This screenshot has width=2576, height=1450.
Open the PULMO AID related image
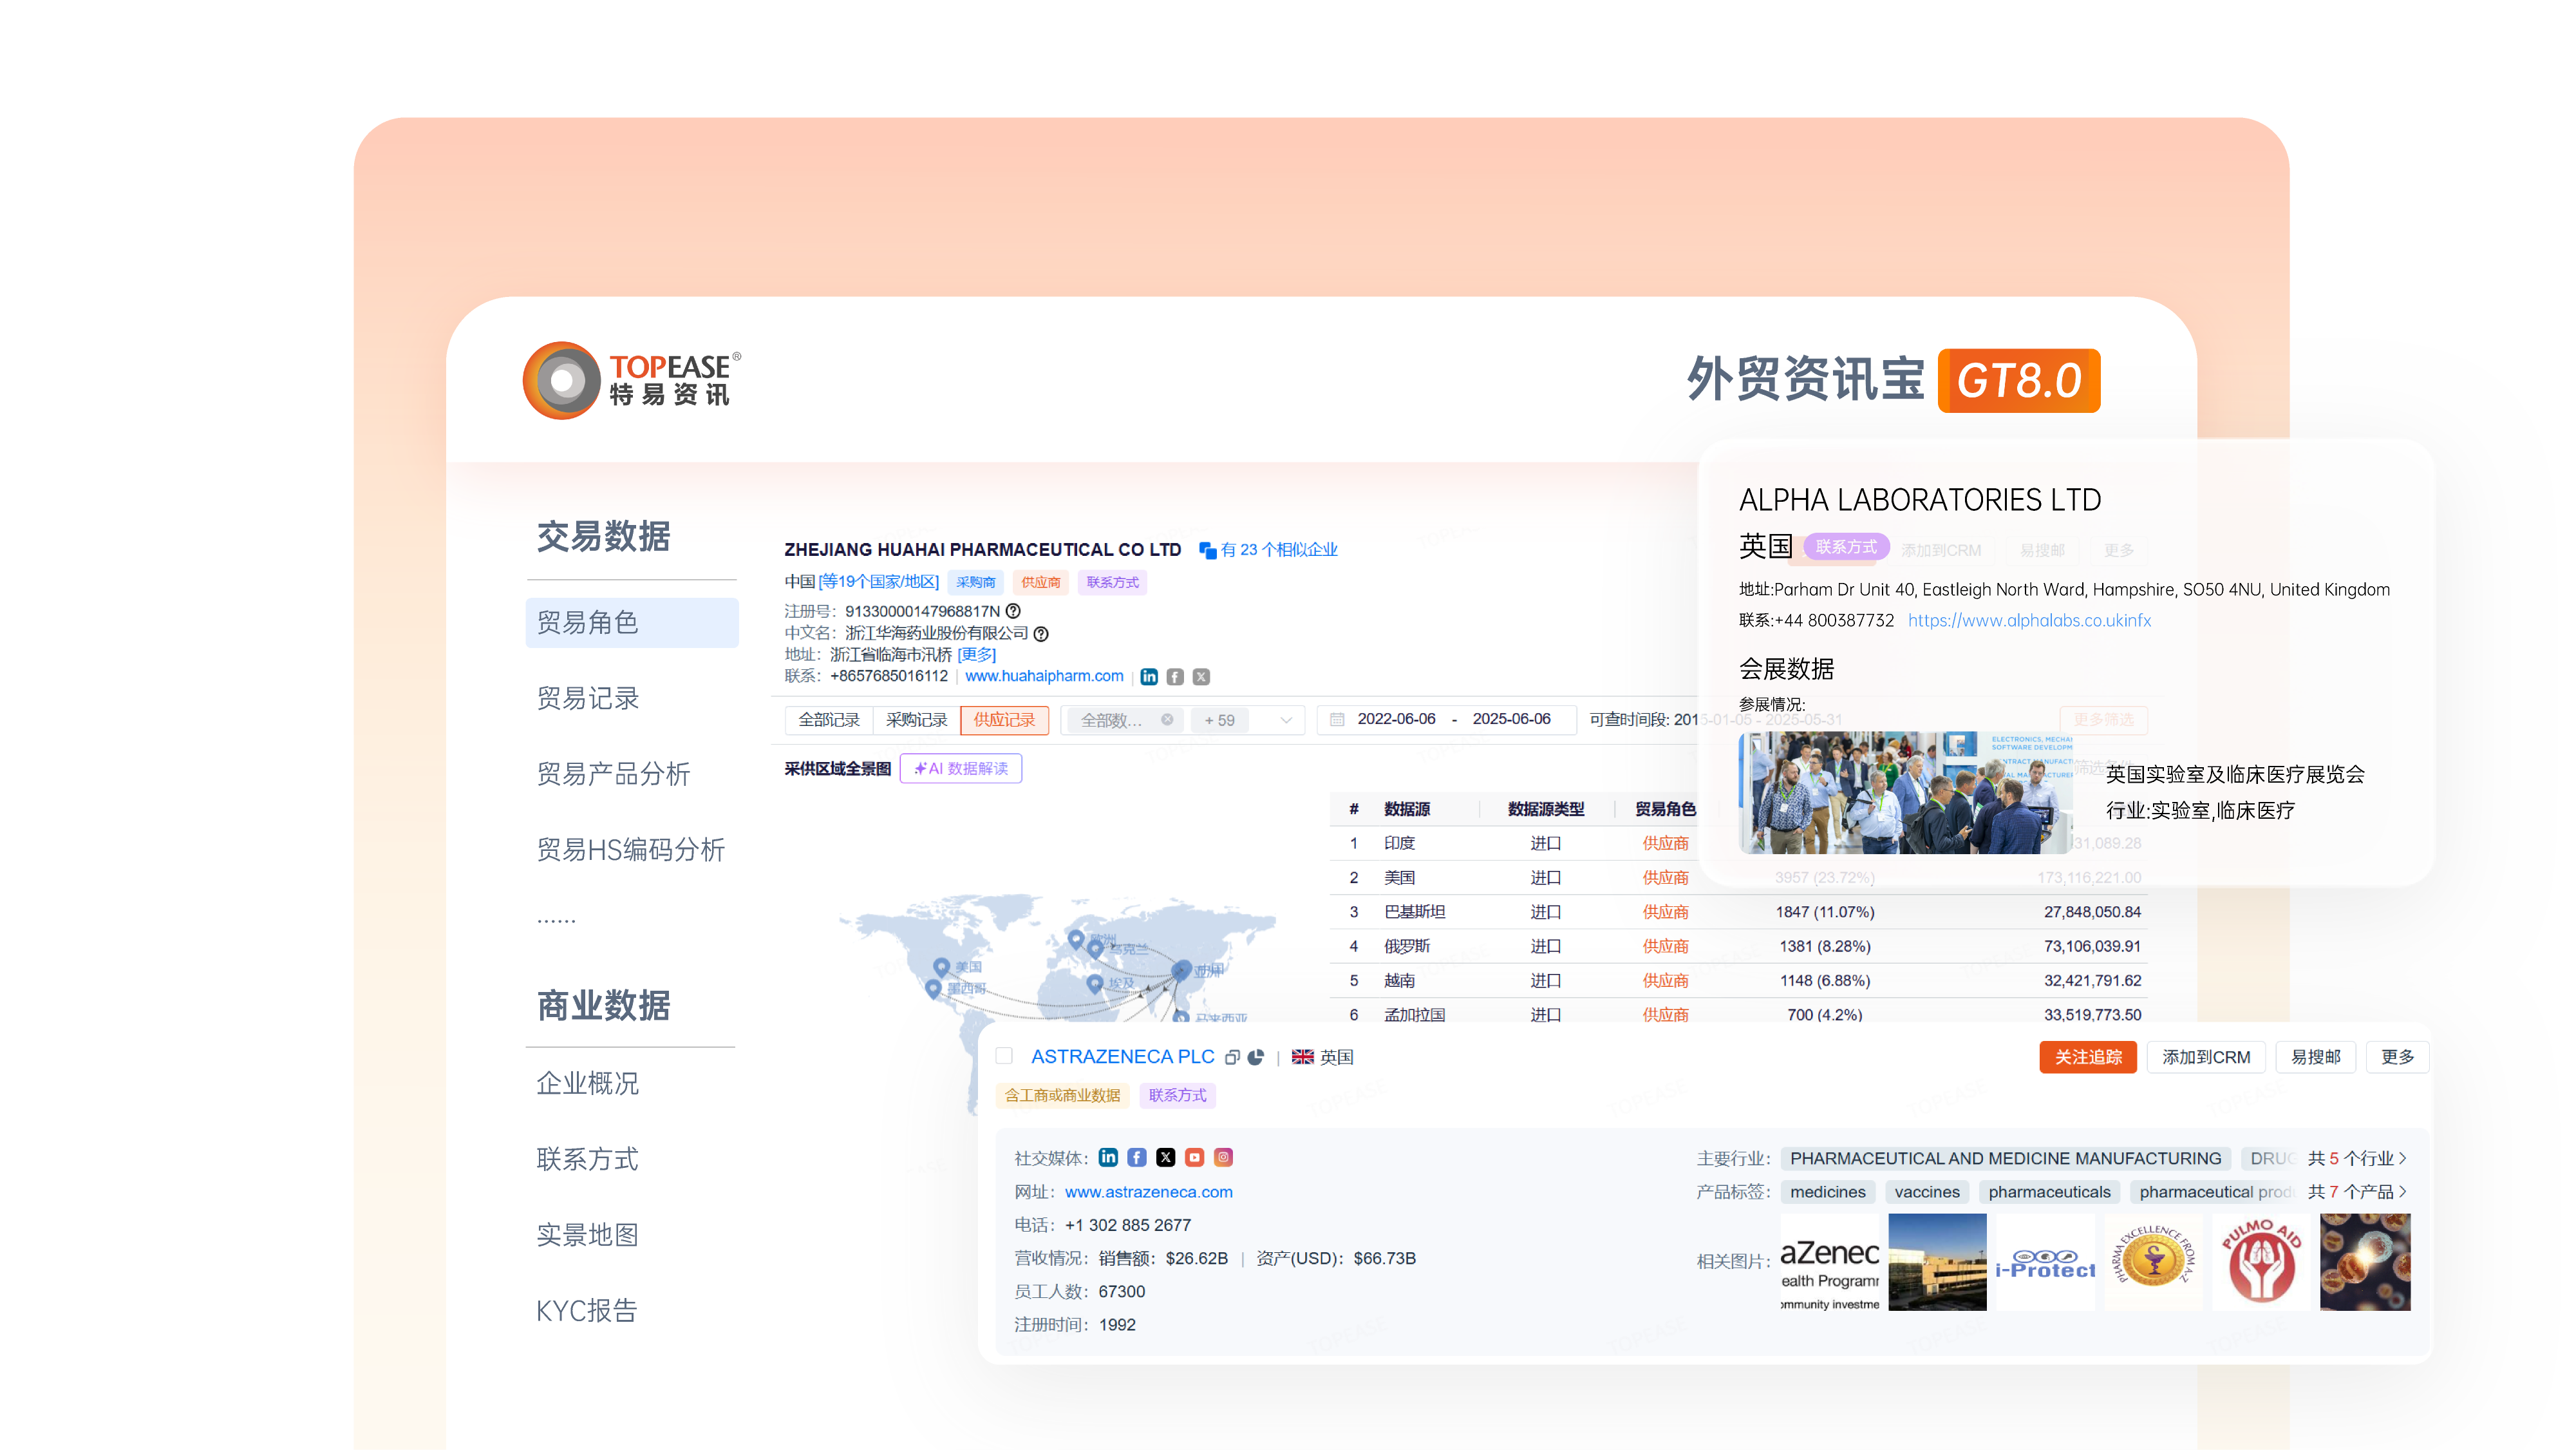pyautogui.click(x=2261, y=1263)
